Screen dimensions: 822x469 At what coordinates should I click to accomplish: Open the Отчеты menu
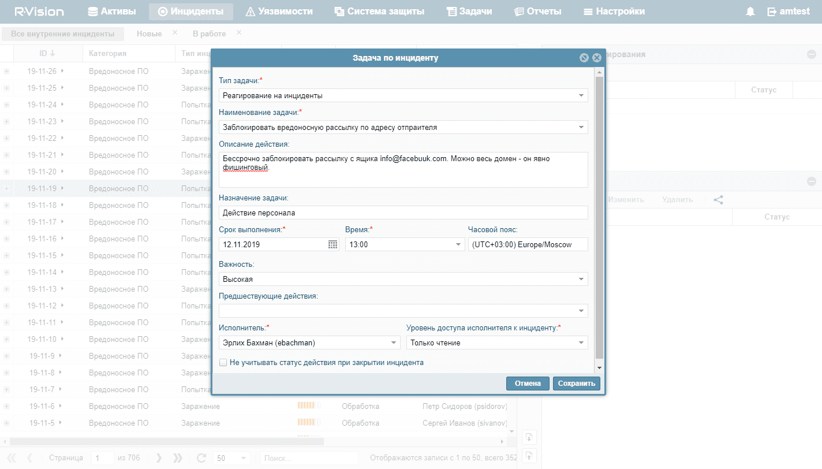[537, 12]
